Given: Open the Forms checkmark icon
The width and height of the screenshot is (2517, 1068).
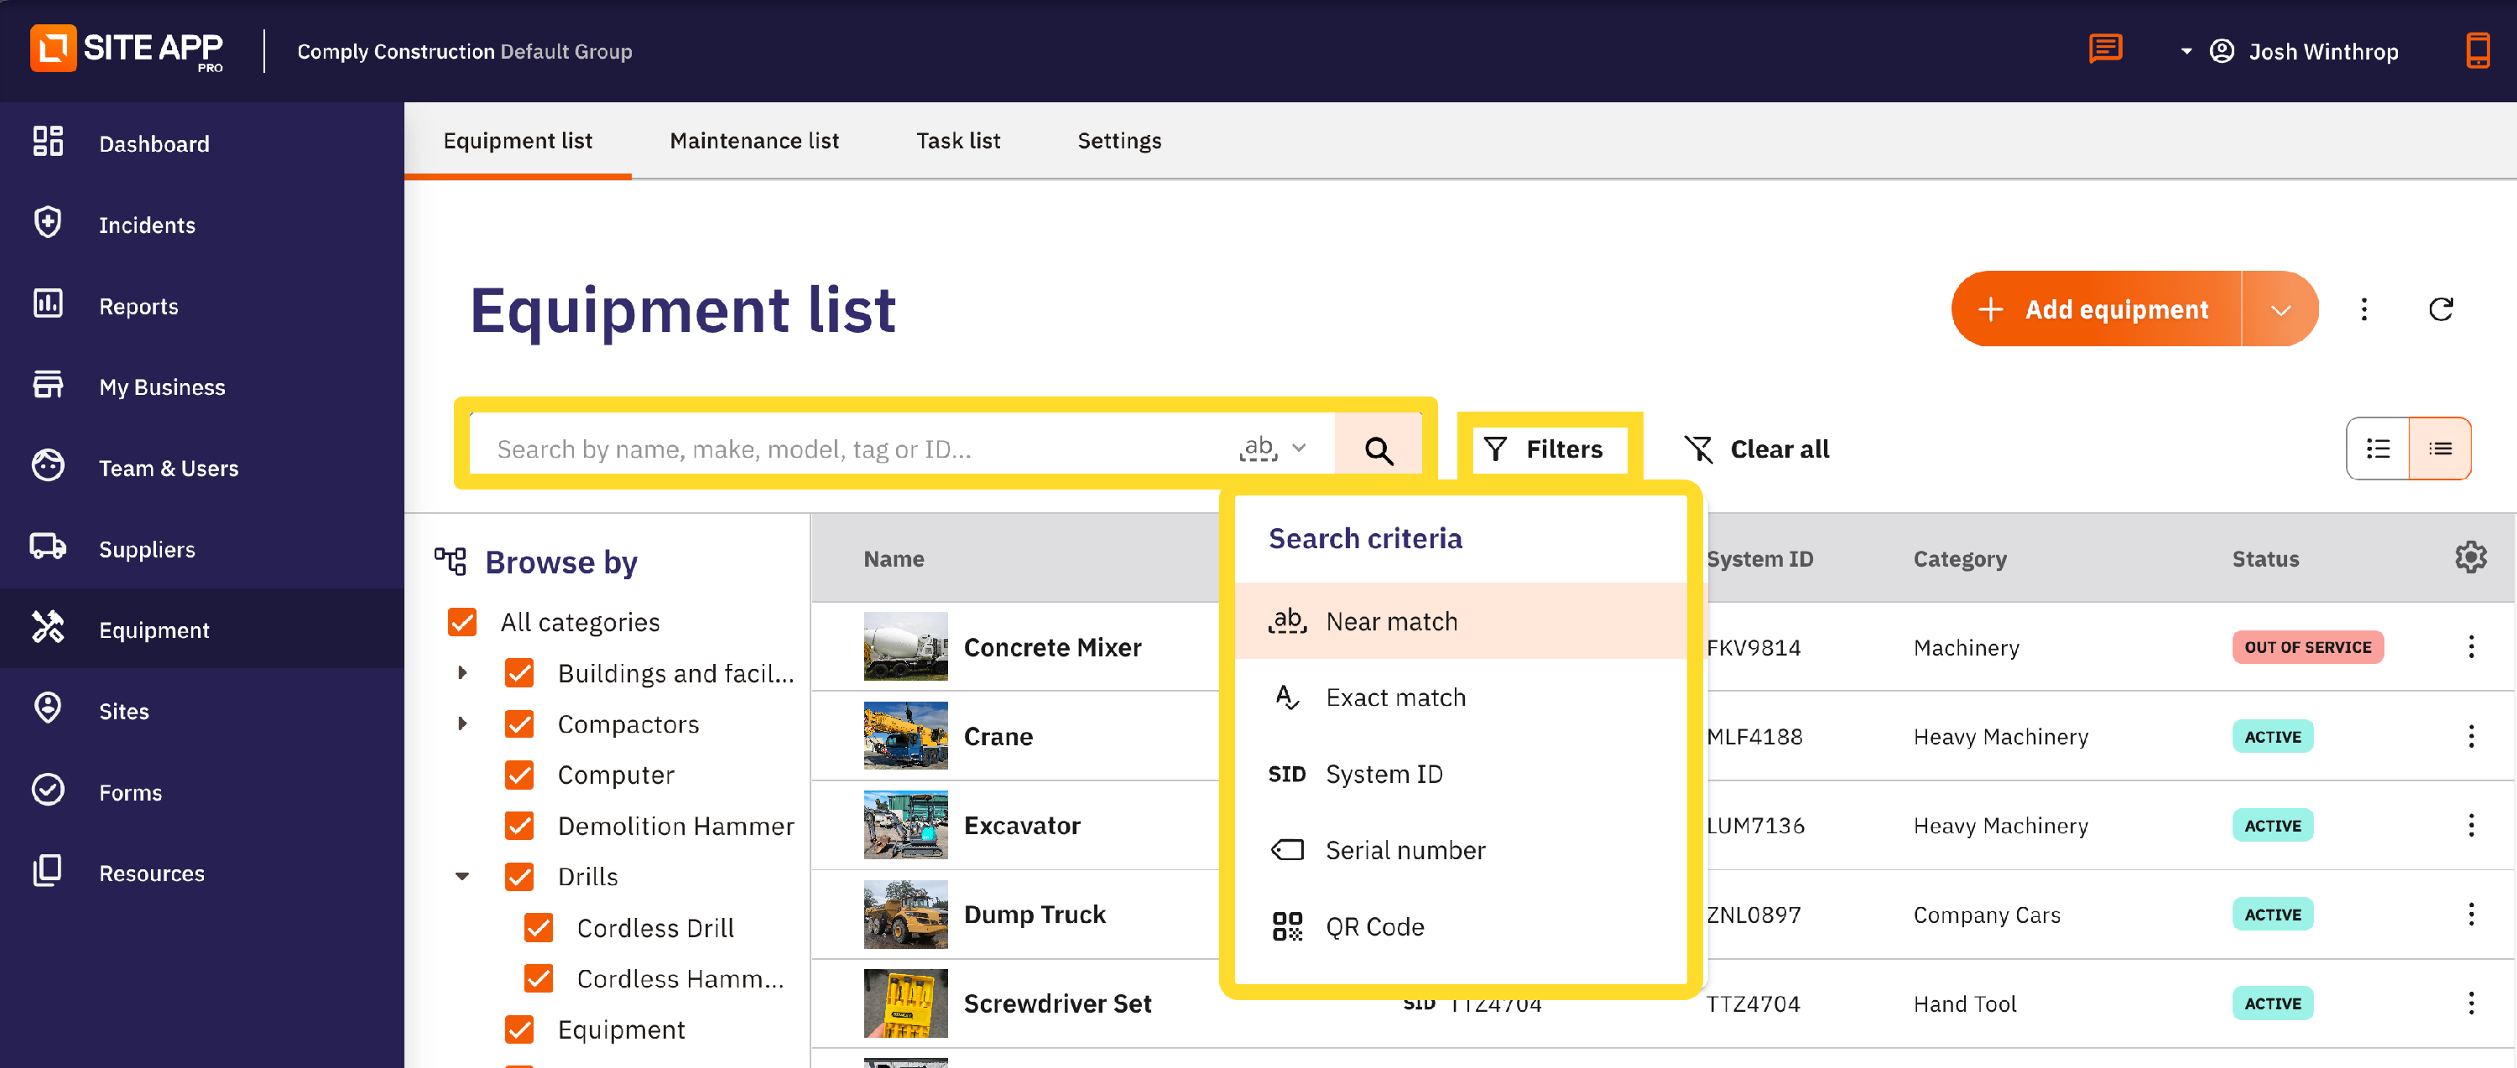Looking at the screenshot, I should tap(48, 791).
